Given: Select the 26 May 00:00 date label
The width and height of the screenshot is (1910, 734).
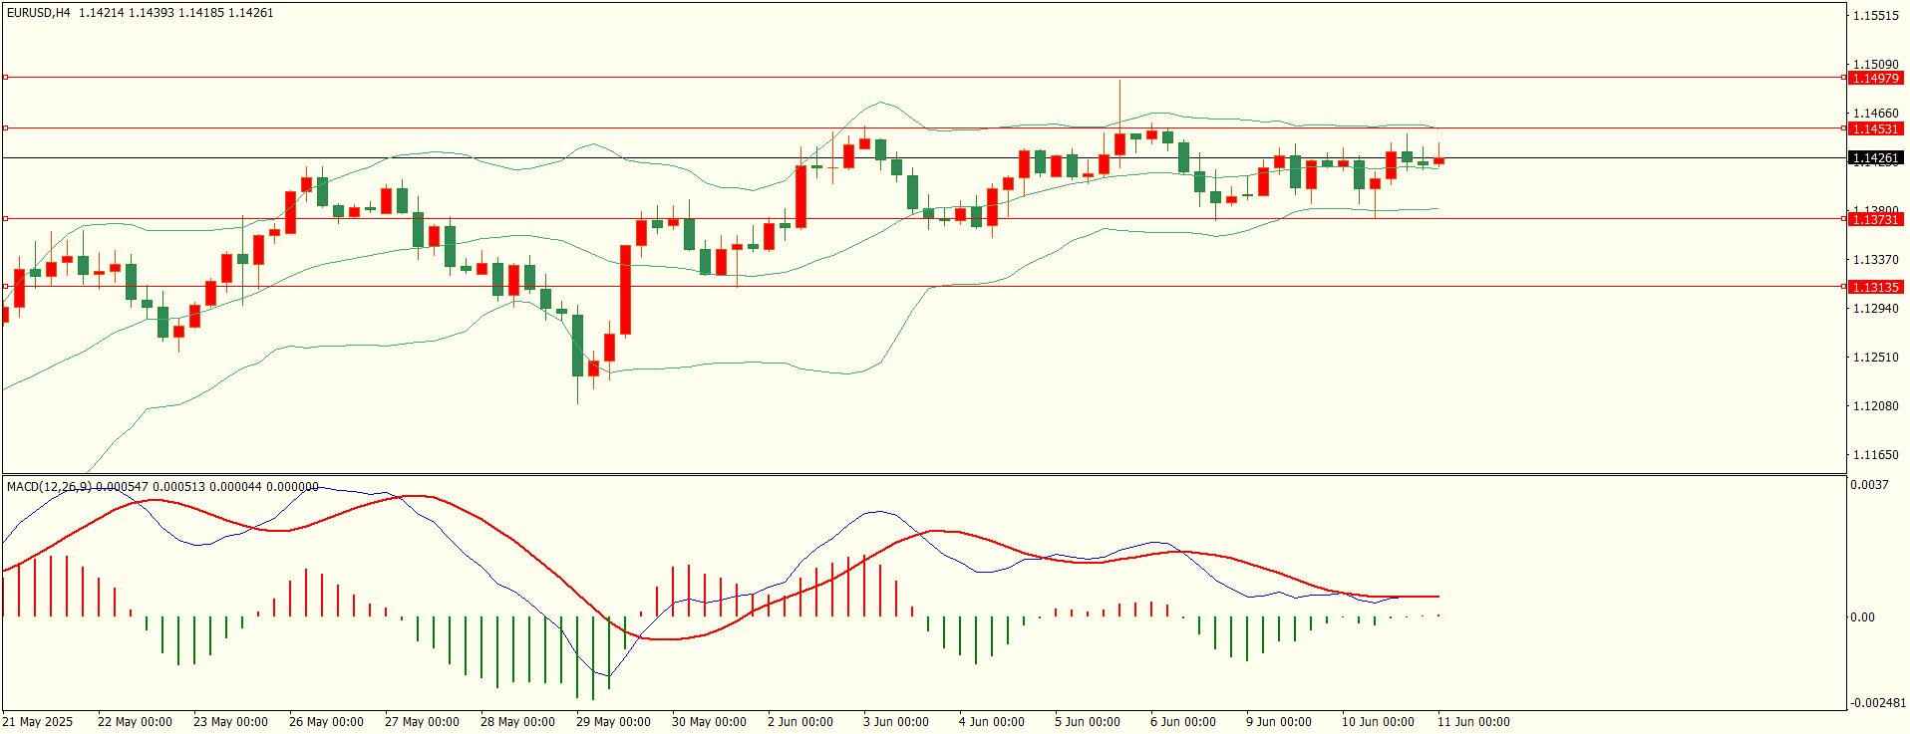Looking at the screenshot, I should [326, 722].
